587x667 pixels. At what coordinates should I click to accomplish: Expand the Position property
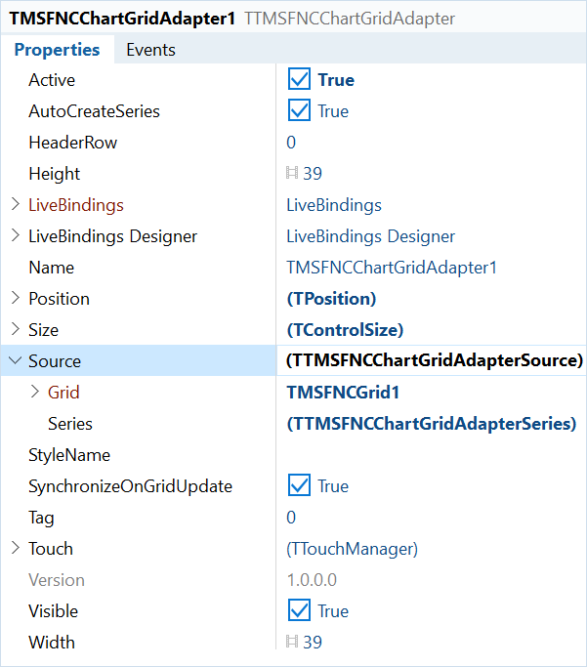tap(16, 298)
